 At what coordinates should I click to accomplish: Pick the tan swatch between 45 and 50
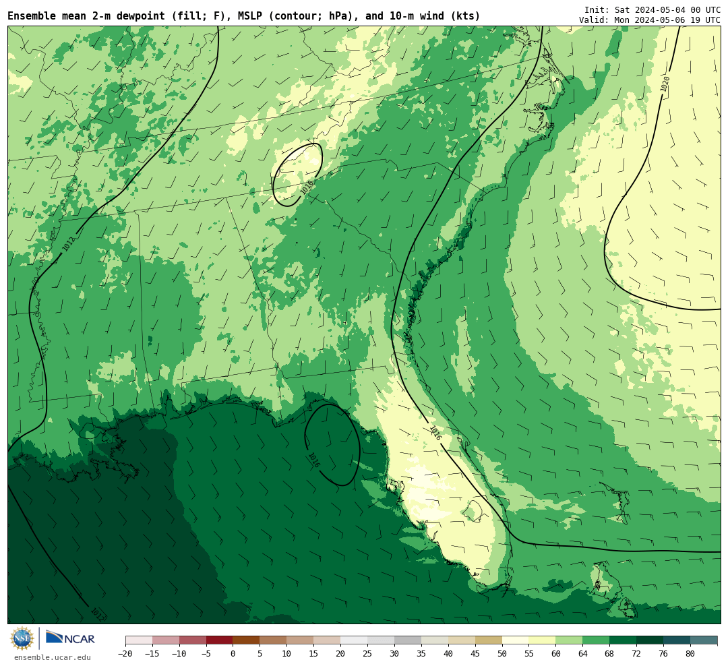click(x=489, y=640)
